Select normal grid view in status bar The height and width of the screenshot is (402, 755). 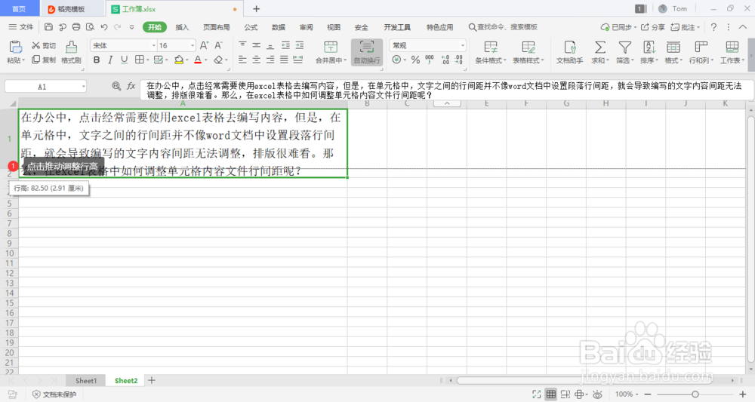551,394
